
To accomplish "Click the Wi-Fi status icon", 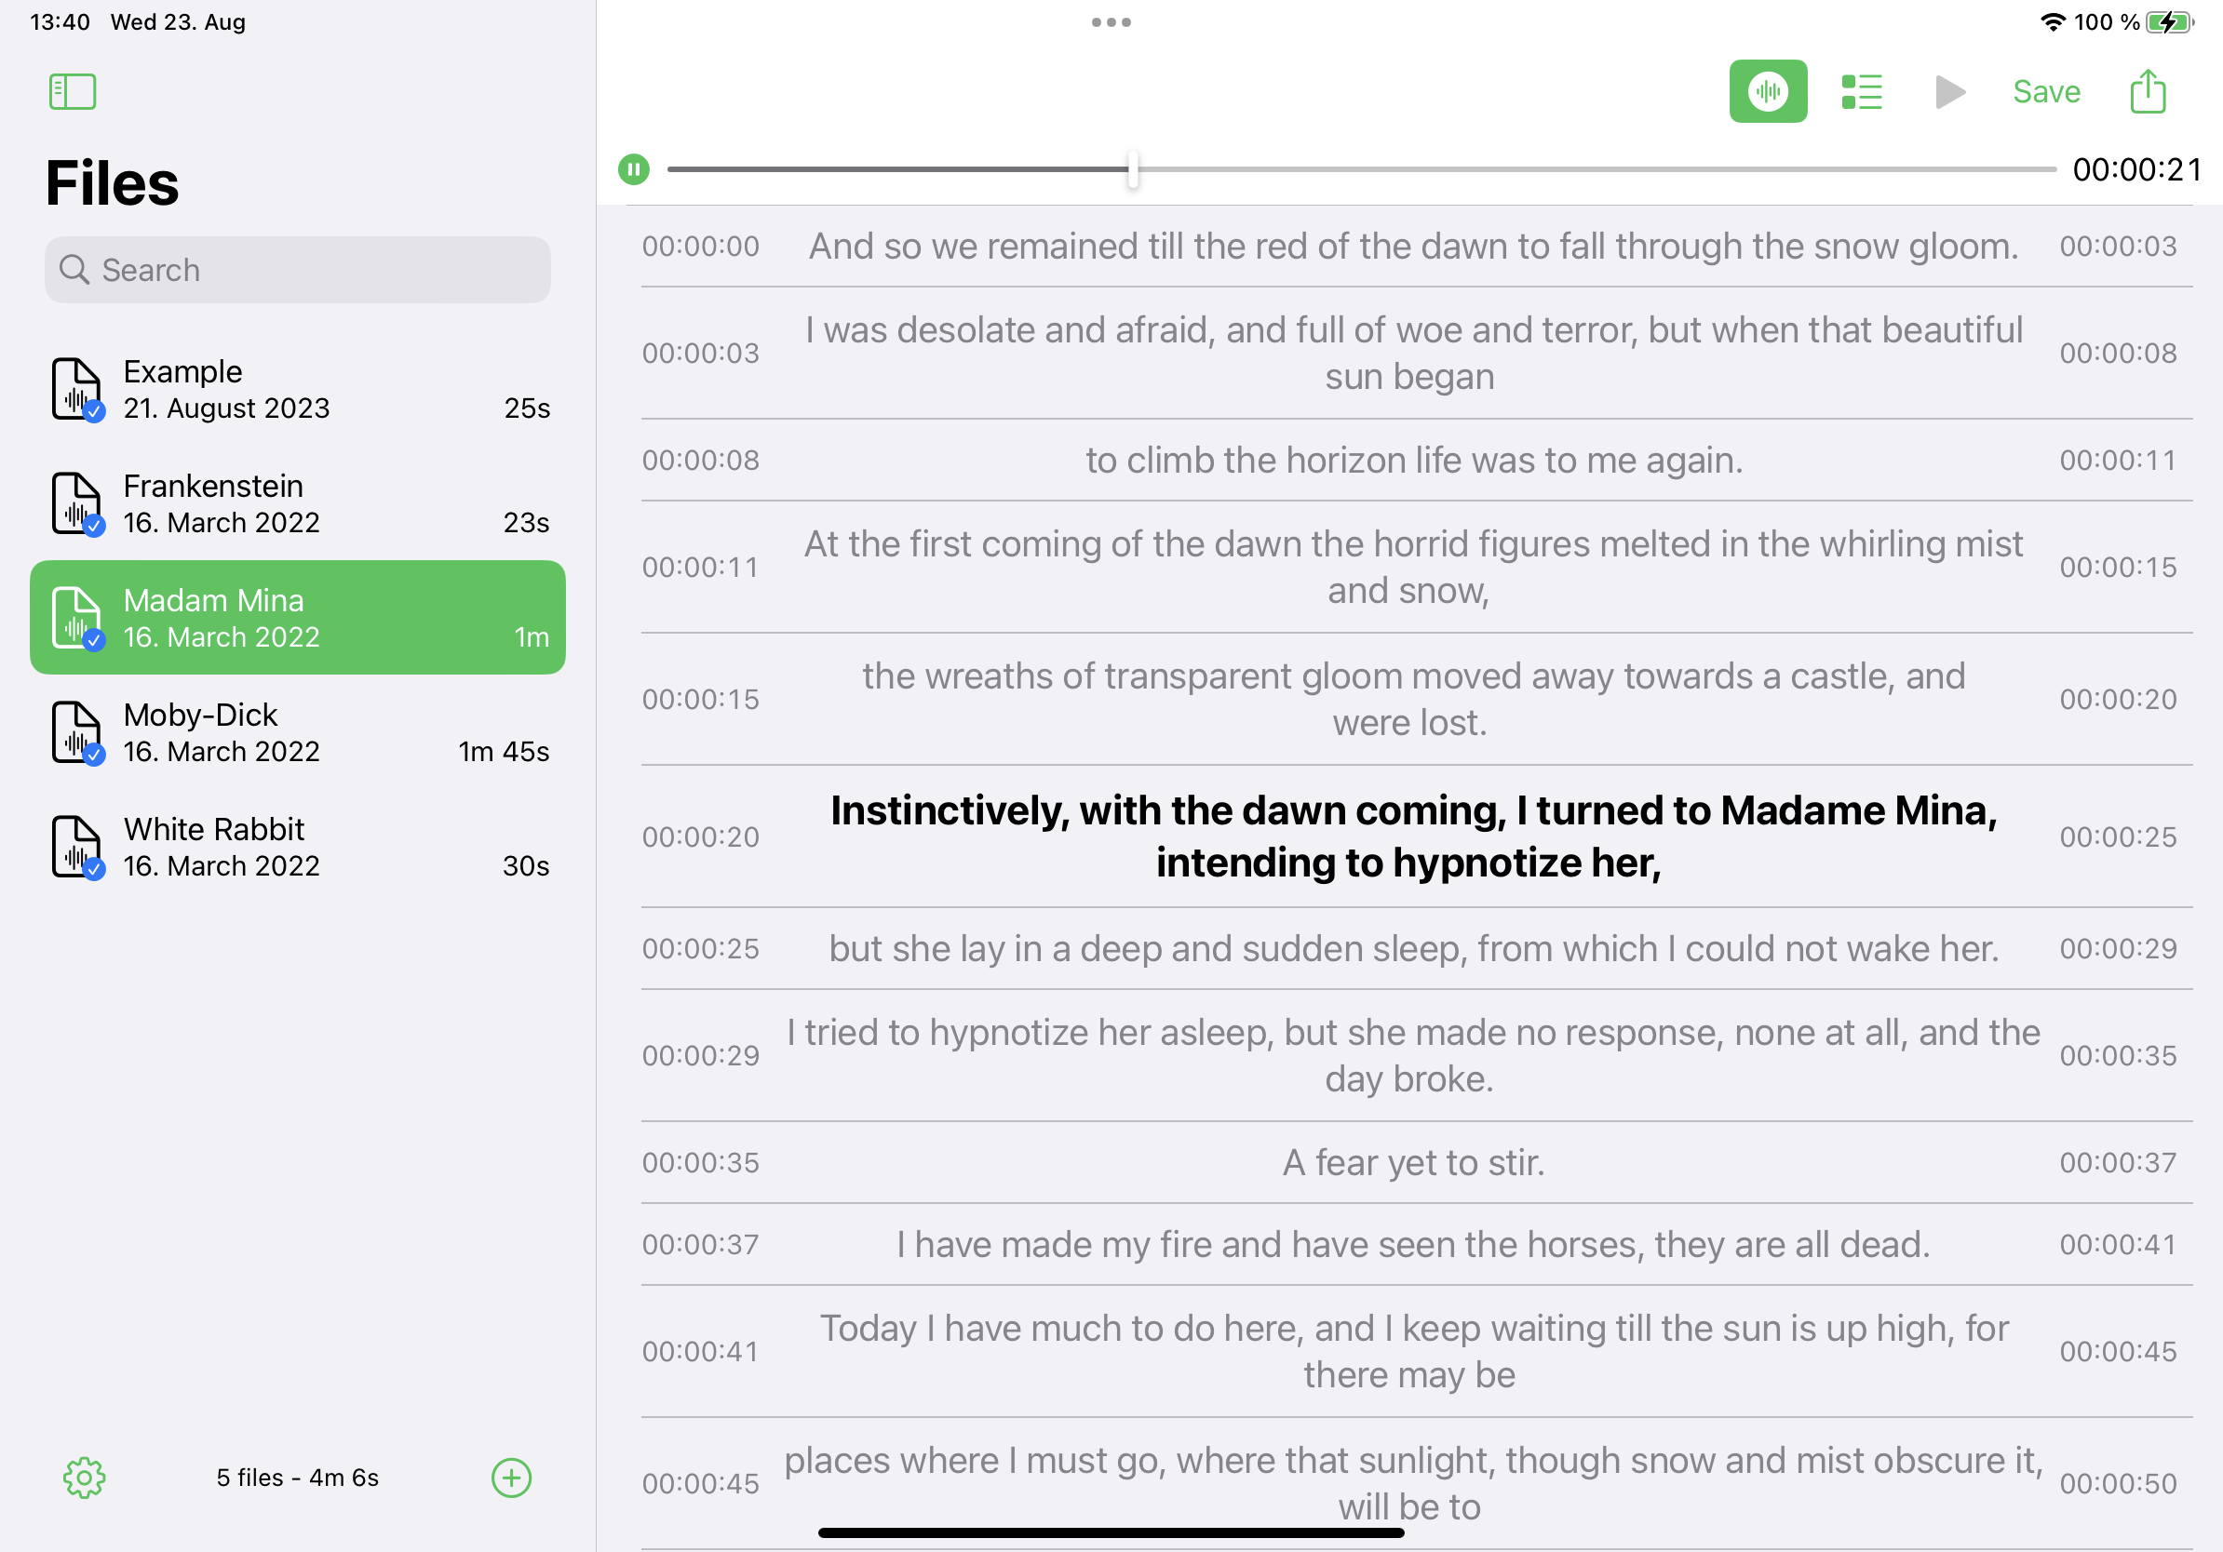I will [x=2052, y=21].
